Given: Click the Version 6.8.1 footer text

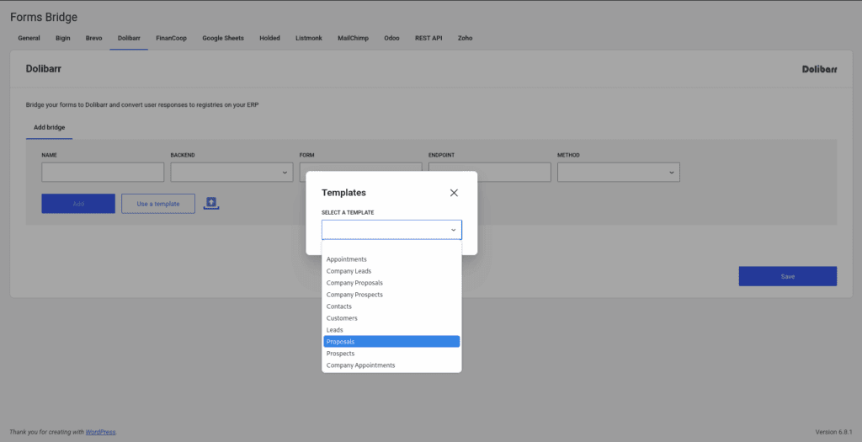Looking at the screenshot, I should click(833, 432).
